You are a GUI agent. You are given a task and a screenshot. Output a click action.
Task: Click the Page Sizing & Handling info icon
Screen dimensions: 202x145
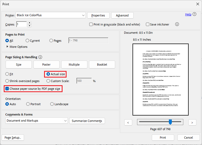40,57
